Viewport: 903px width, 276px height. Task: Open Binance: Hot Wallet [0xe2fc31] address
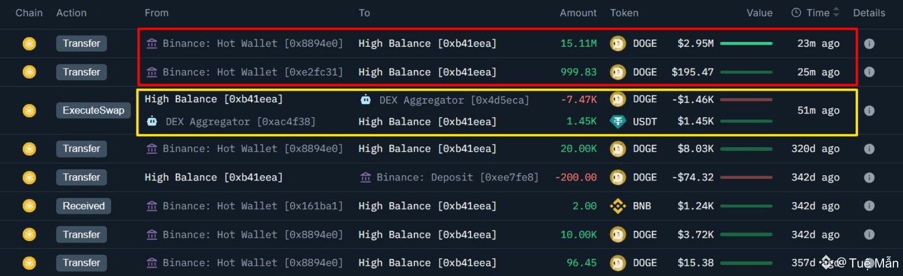click(x=253, y=72)
